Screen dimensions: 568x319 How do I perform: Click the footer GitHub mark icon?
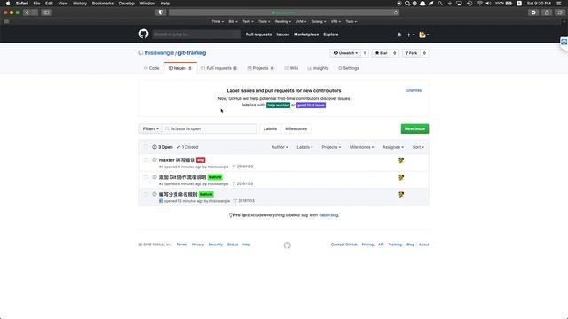point(287,245)
